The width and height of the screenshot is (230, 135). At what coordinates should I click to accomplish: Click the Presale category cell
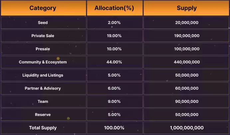point(43,49)
